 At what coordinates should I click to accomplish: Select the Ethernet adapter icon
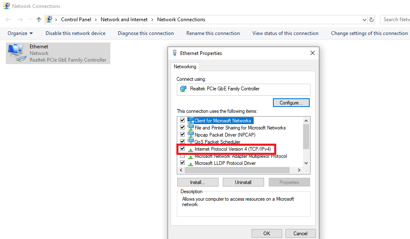click(17, 53)
